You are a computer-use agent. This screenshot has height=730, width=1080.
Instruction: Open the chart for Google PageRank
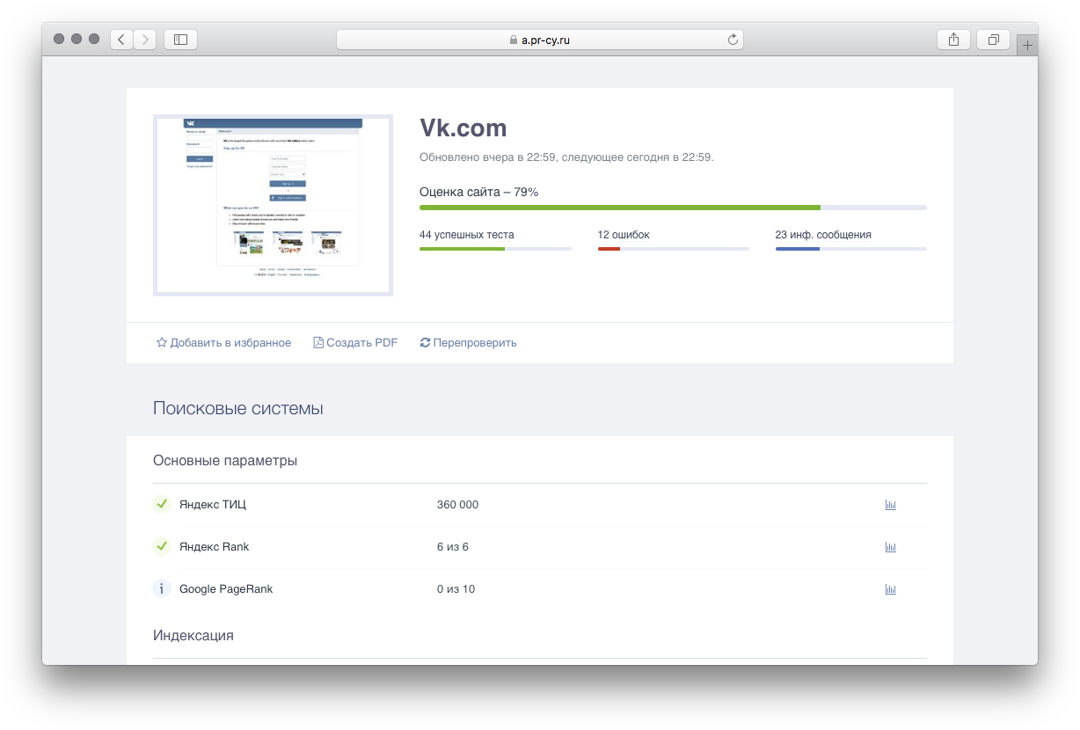pos(890,589)
